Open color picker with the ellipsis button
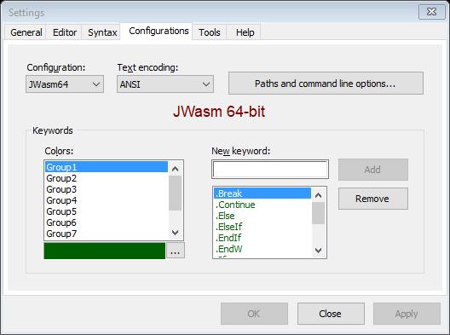The height and width of the screenshot is (335, 450). point(176,251)
